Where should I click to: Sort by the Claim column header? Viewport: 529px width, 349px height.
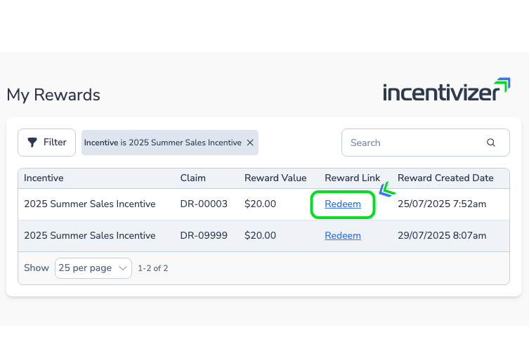(192, 178)
